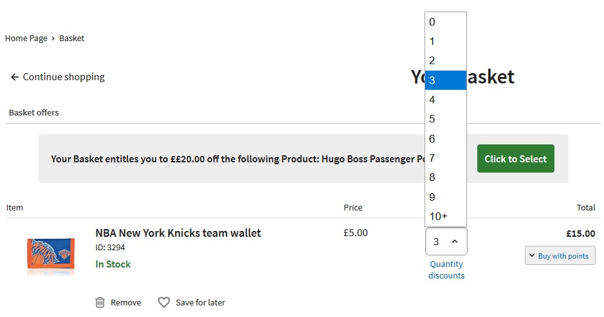Open the NBA New York Knicks team wallet title
Screen dimensions: 604x317
[x=178, y=233]
